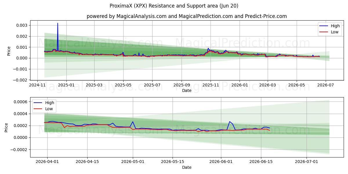Click the '2025-03' x-axis label
Image resolution: width=348 pixels, height=174 pixels.
pyautogui.click(x=94, y=86)
